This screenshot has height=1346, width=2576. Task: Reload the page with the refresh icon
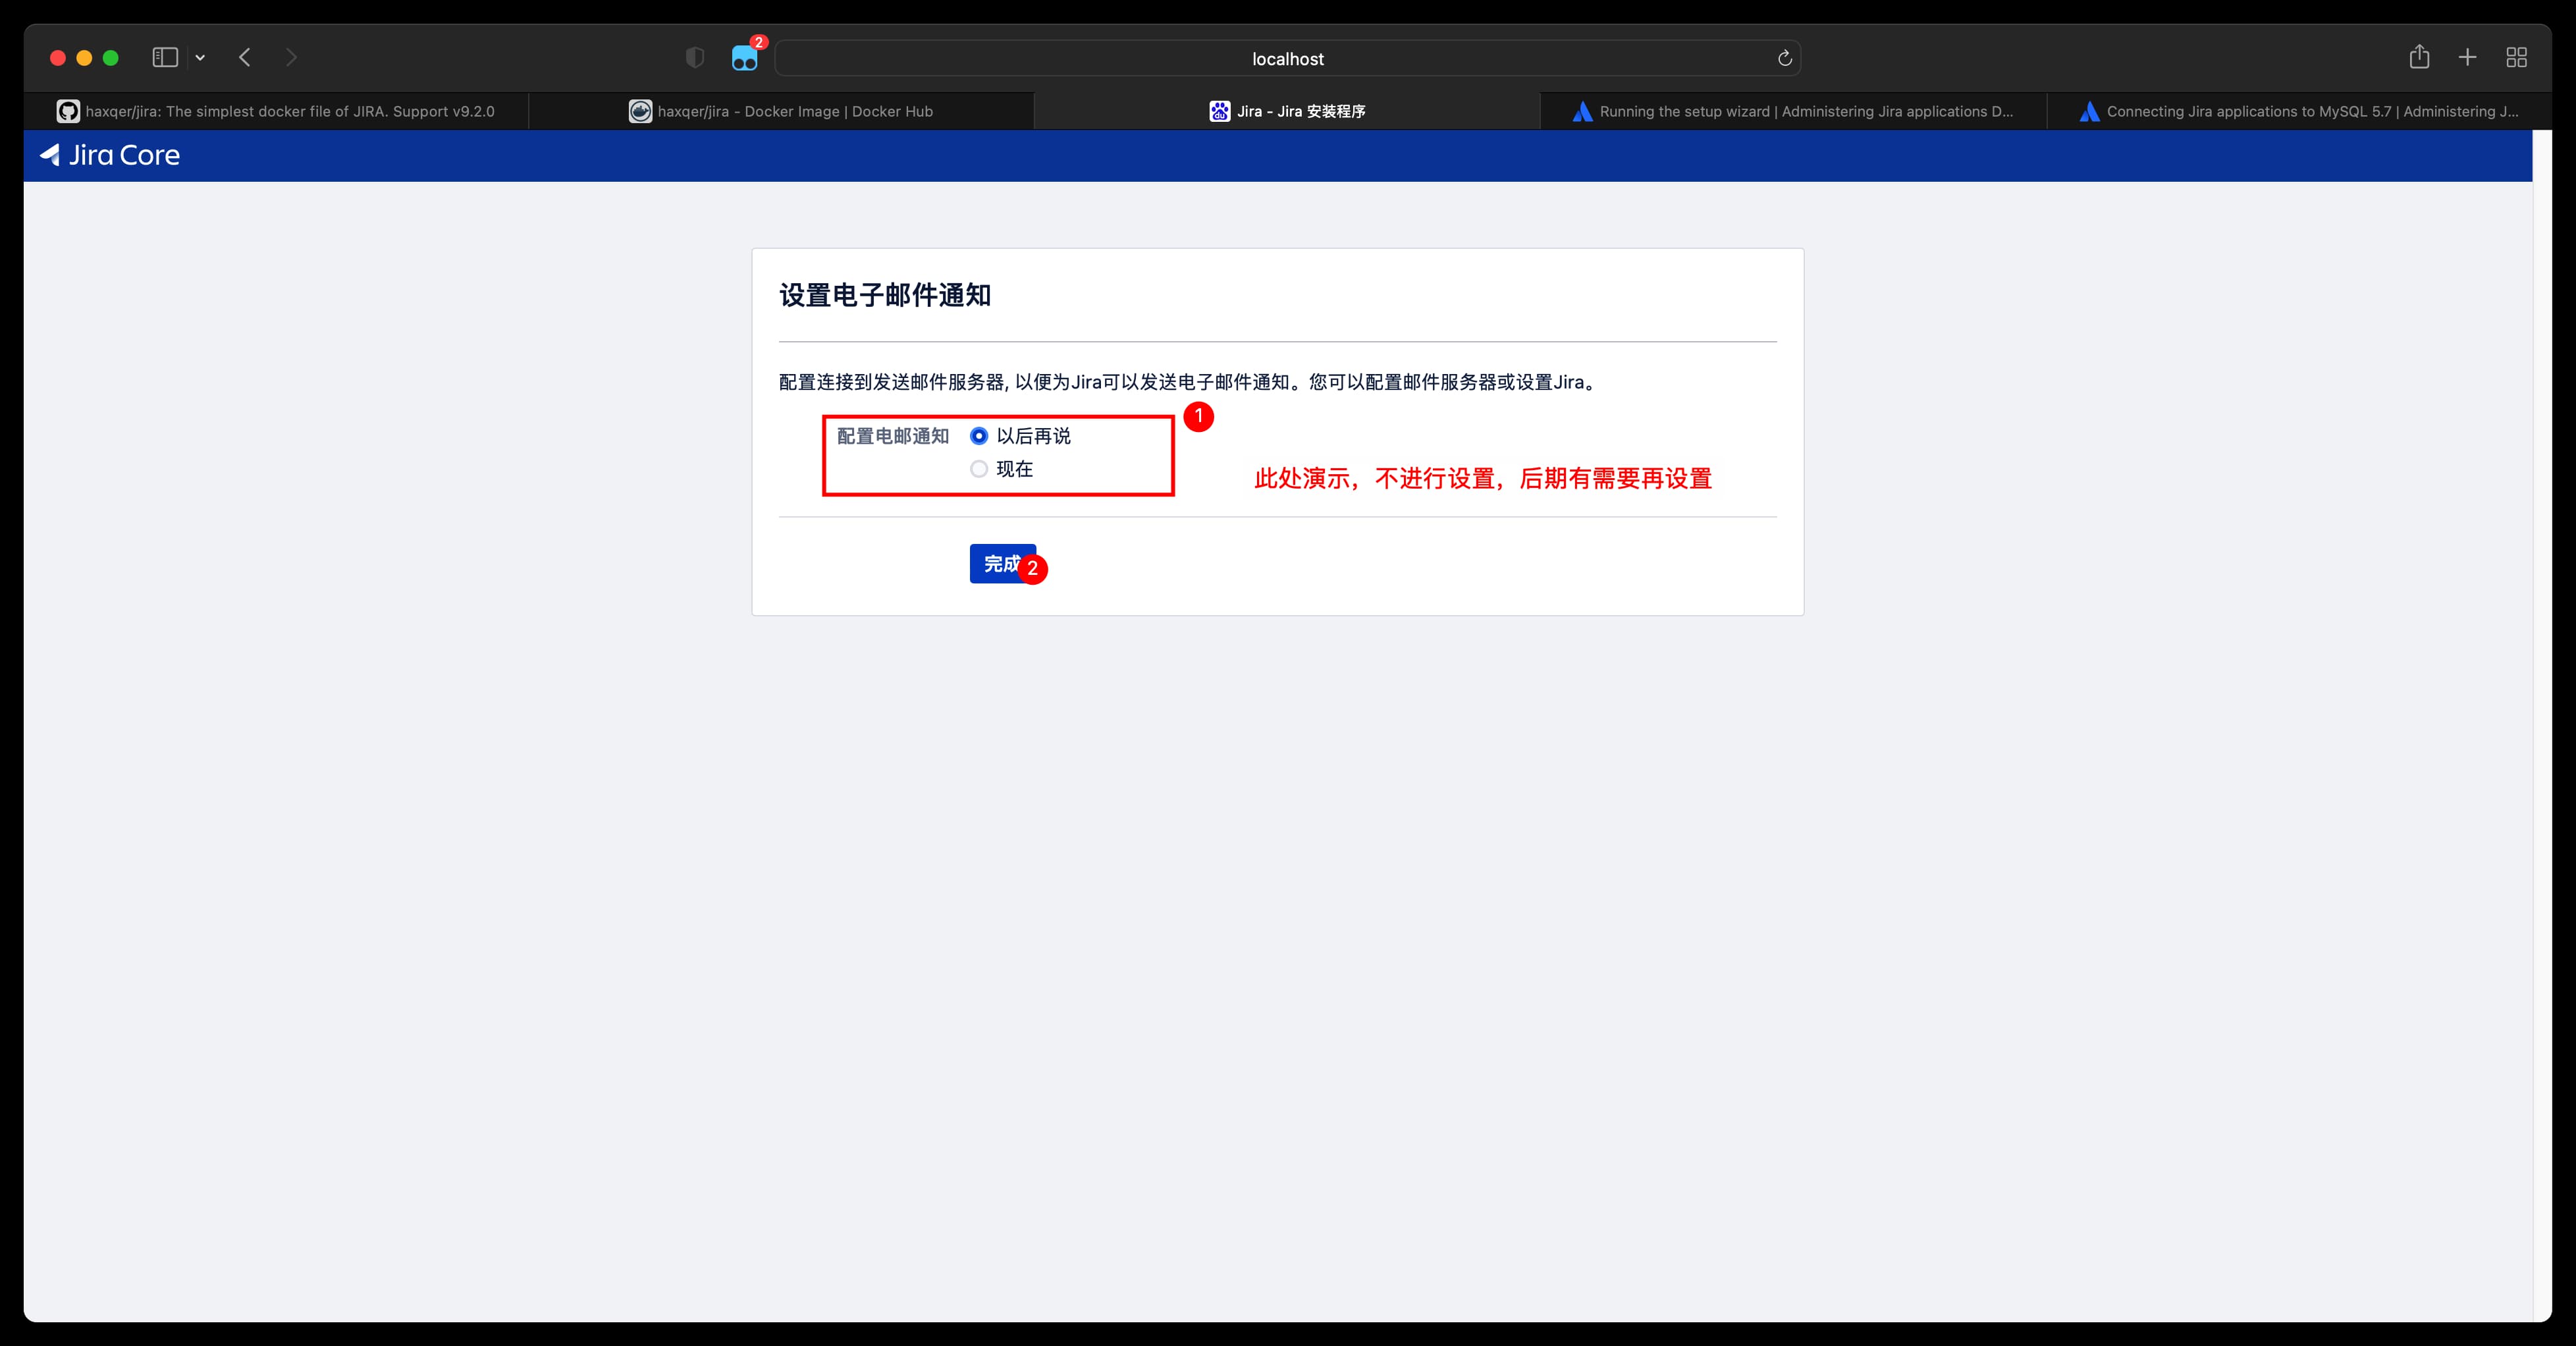coord(1784,58)
